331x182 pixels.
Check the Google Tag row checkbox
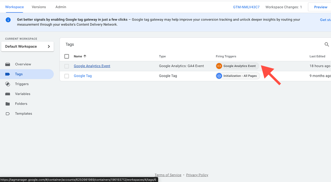(67, 76)
